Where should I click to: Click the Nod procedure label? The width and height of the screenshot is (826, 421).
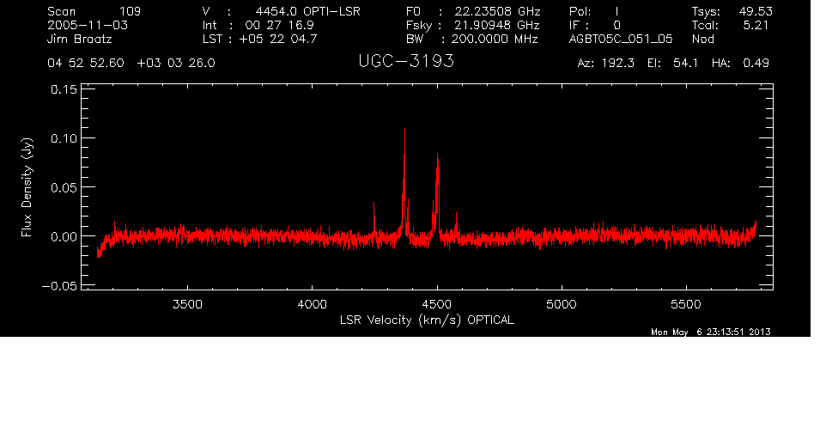tap(702, 39)
